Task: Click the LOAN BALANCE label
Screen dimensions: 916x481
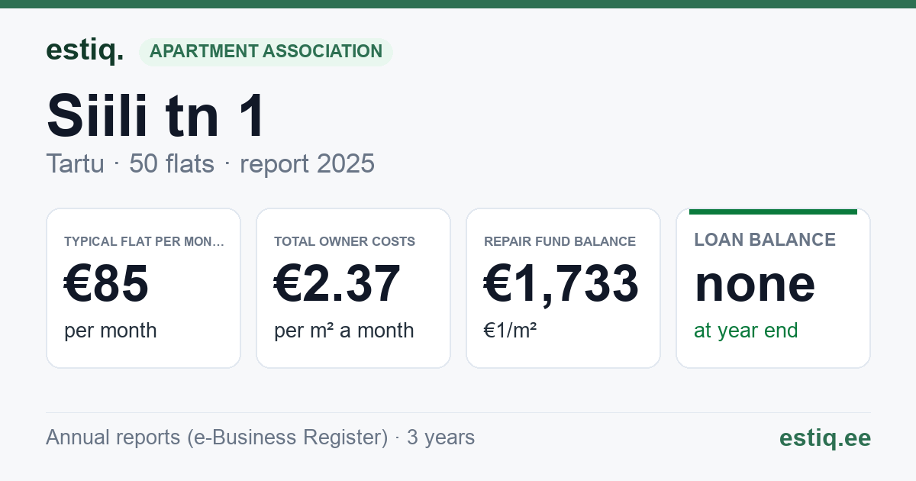Action: point(765,240)
